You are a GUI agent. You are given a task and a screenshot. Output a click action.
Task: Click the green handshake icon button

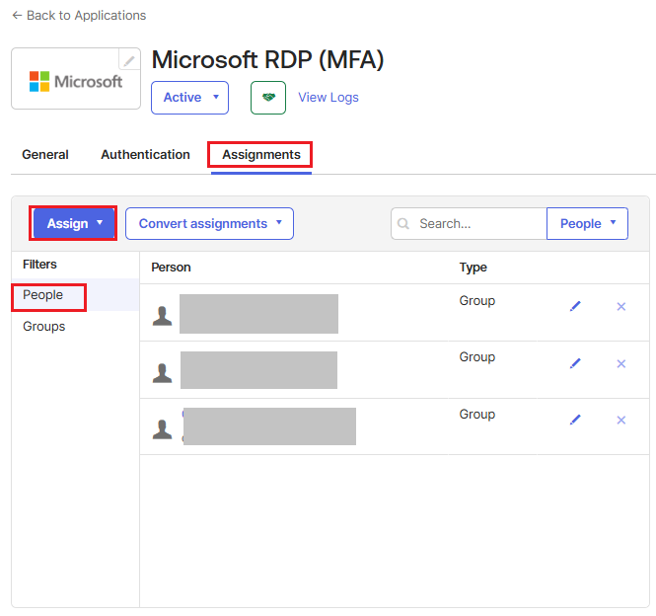(x=268, y=98)
